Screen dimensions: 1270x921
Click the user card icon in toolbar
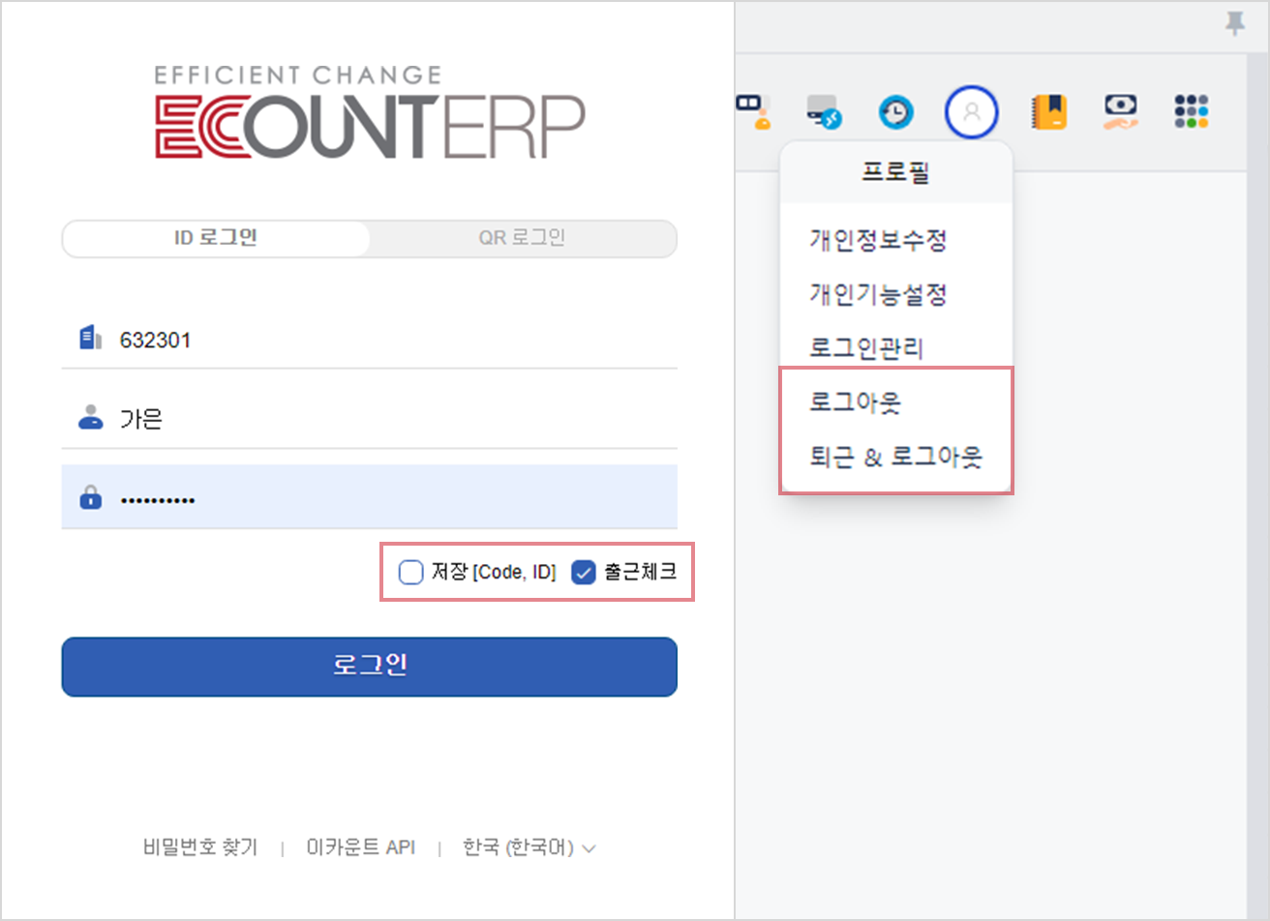(x=754, y=111)
